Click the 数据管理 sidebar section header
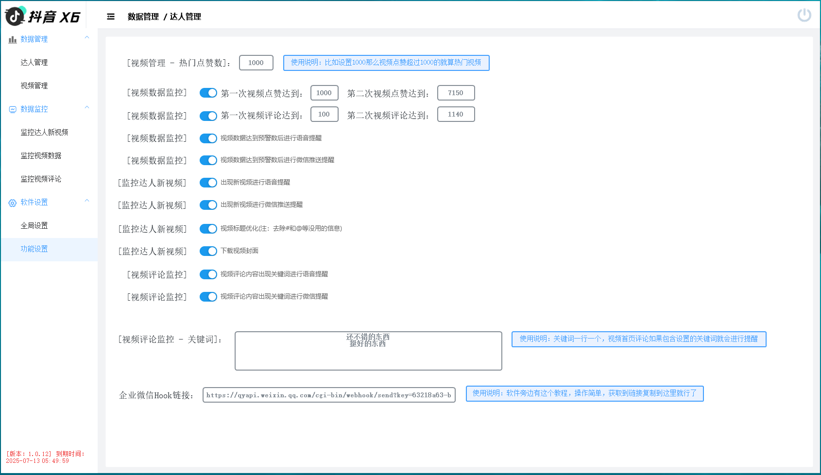Image resolution: width=821 pixels, height=475 pixels. (x=49, y=39)
